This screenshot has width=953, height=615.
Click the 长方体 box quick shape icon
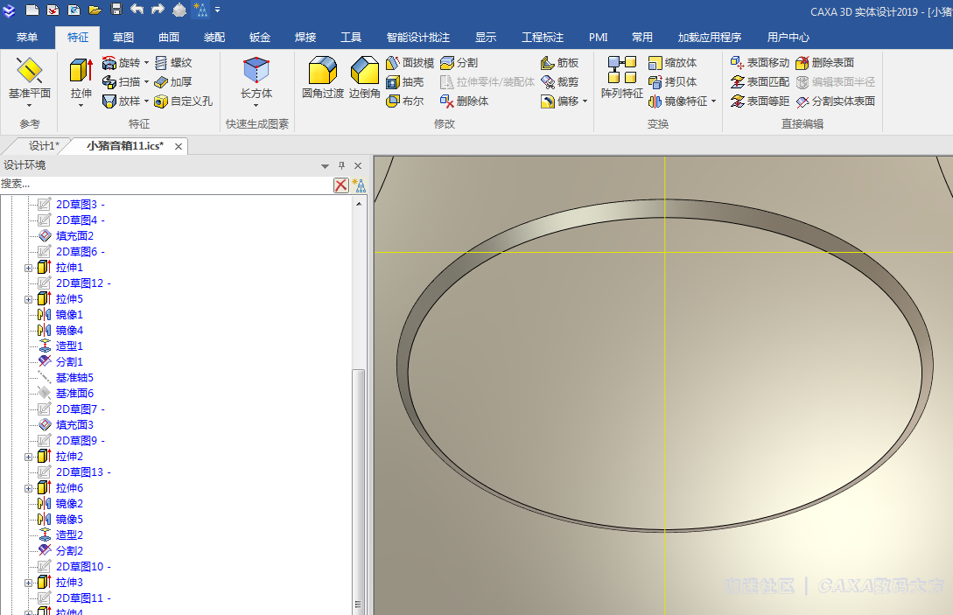[256, 71]
